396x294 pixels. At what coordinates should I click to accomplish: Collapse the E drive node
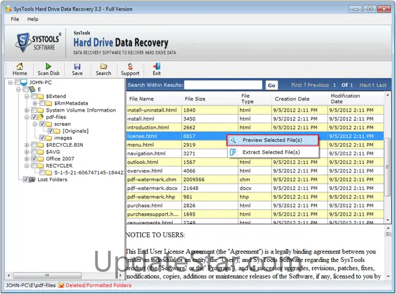(19, 89)
